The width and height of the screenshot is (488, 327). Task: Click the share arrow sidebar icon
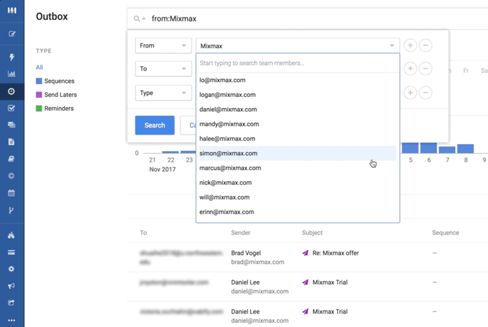(12, 303)
